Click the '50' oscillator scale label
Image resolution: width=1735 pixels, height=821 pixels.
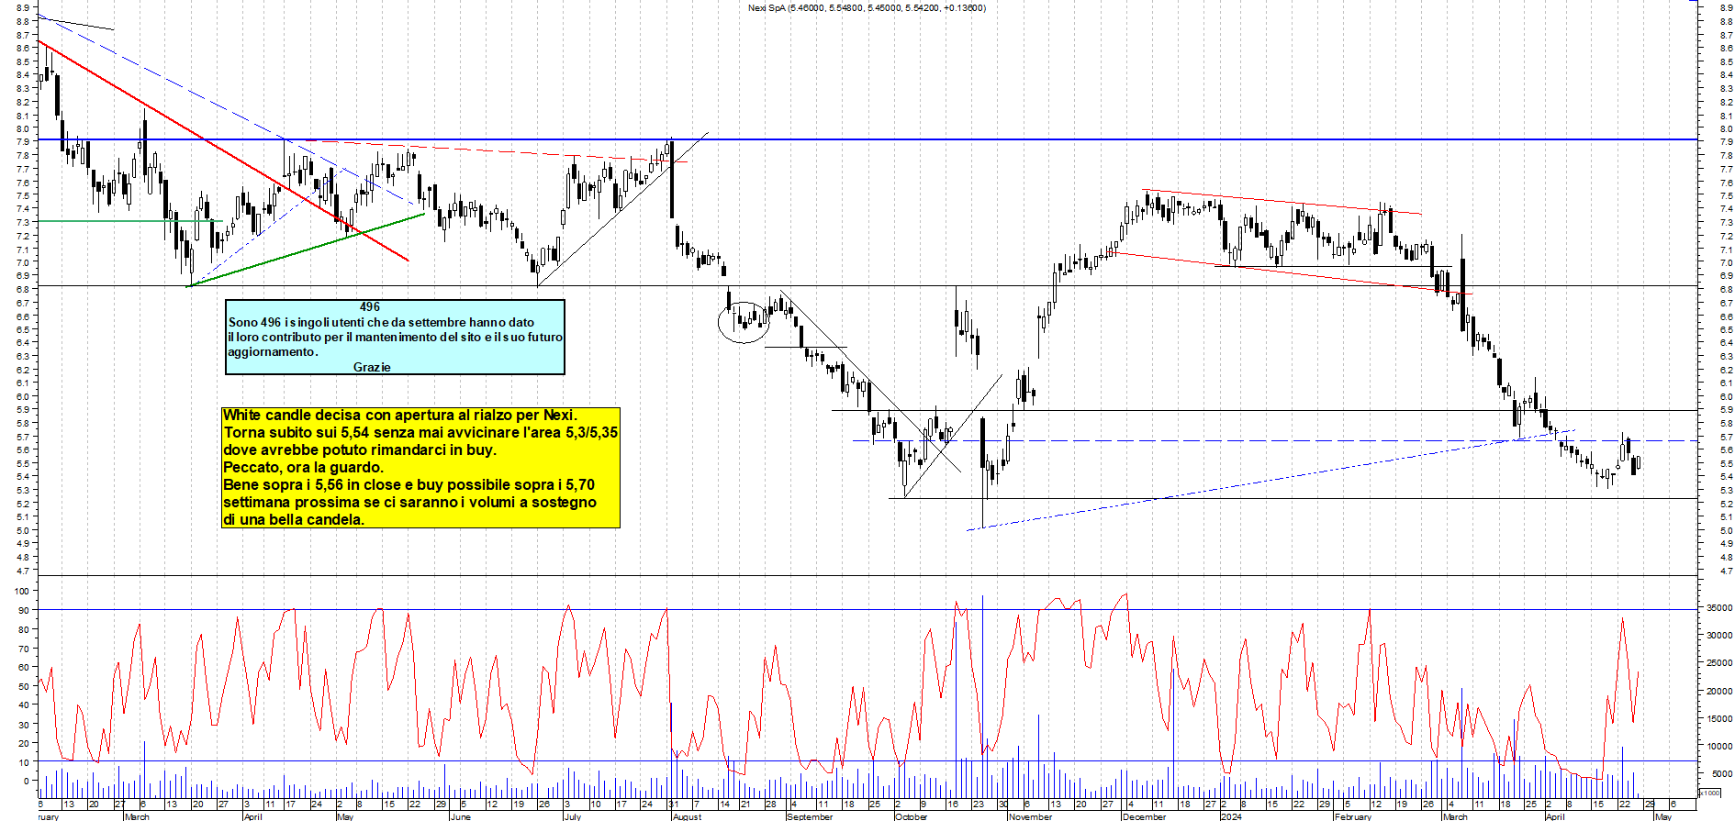24,687
